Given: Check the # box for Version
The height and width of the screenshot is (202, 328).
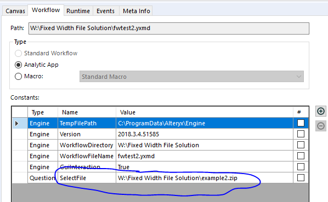Looking at the screenshot, I should pos(301,134).
